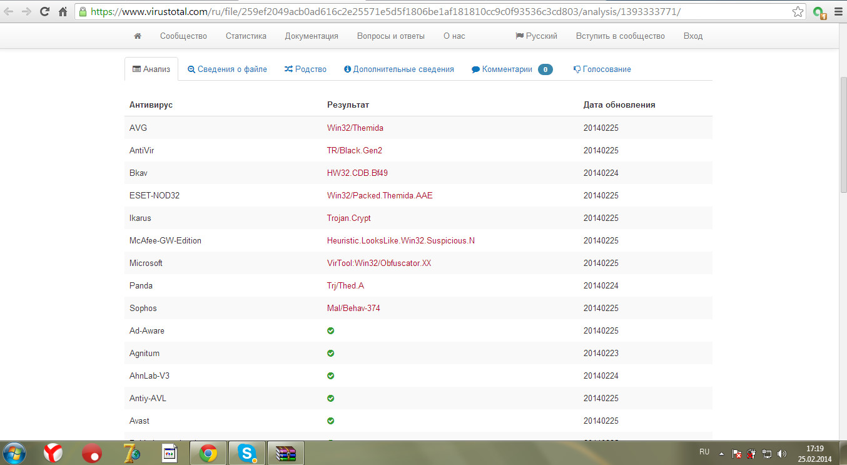Reload the current page
This screenshot has width=847, height=465.
coord(44,12)
